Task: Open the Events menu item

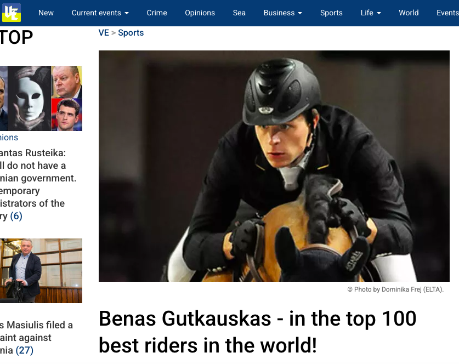Action: (447, 13)
